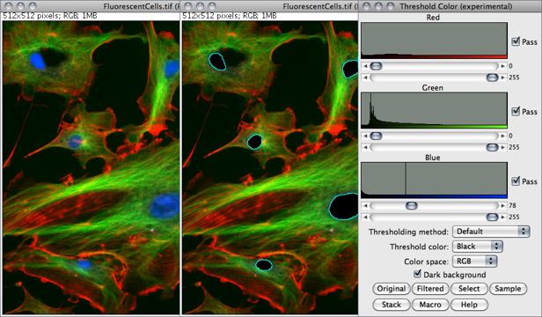542x317 pixels.
Task: Click the Green histogram plot
Action: 434,110
